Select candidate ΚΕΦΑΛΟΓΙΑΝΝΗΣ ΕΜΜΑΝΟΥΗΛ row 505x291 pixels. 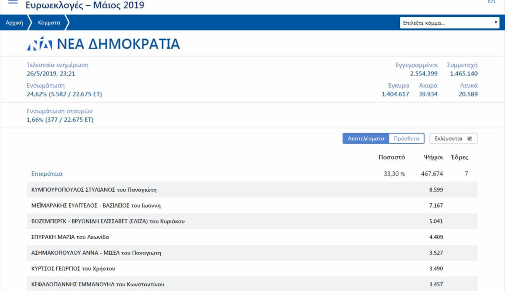(252, 285)
